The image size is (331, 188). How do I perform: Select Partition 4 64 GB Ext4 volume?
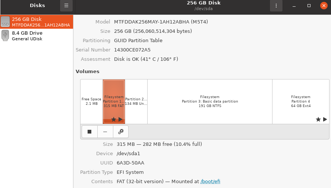pos(301,101)
